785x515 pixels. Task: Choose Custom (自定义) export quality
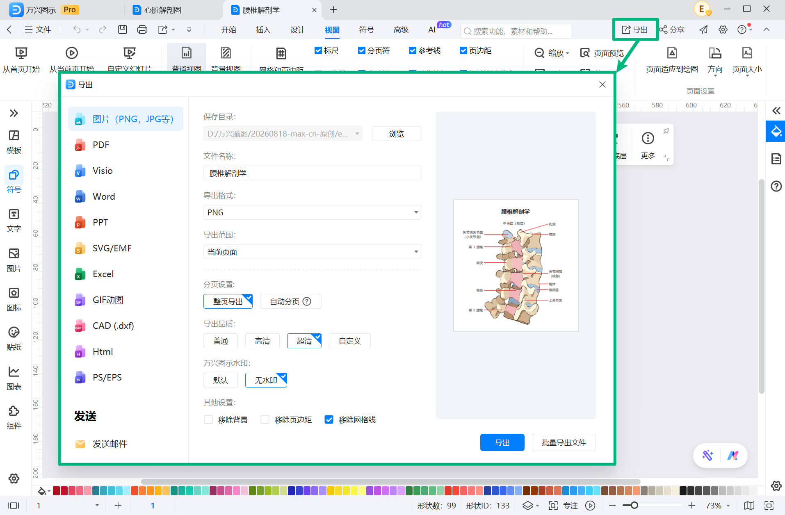350,341
